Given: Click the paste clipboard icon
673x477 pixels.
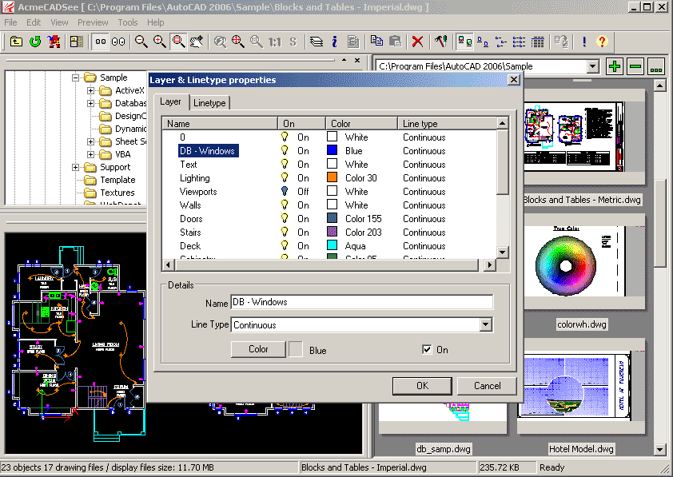Looking at the screenshot, I should [x=395, y=42].
